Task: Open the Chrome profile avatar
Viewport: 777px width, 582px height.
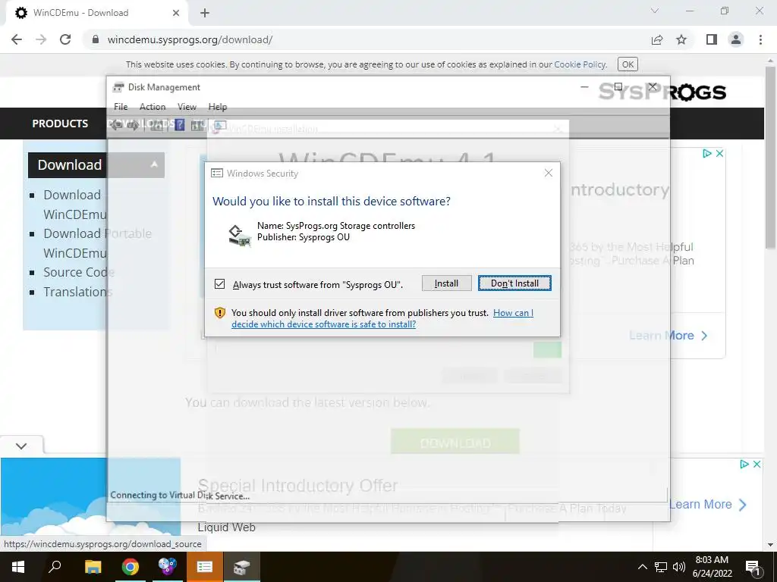Action: (736, 39)
